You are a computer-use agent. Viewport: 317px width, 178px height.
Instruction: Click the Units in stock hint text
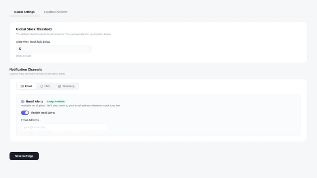point(24,56)
